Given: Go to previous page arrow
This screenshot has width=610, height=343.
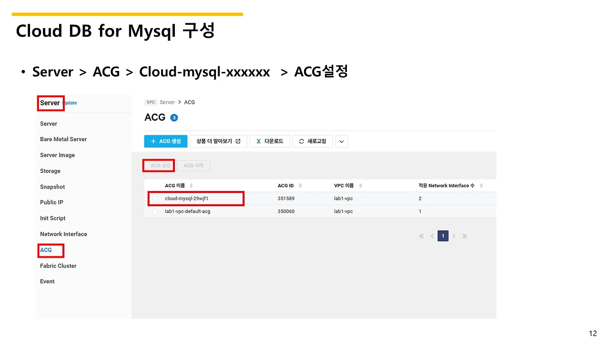Looking at the screenshot, I should coord(432,236).
